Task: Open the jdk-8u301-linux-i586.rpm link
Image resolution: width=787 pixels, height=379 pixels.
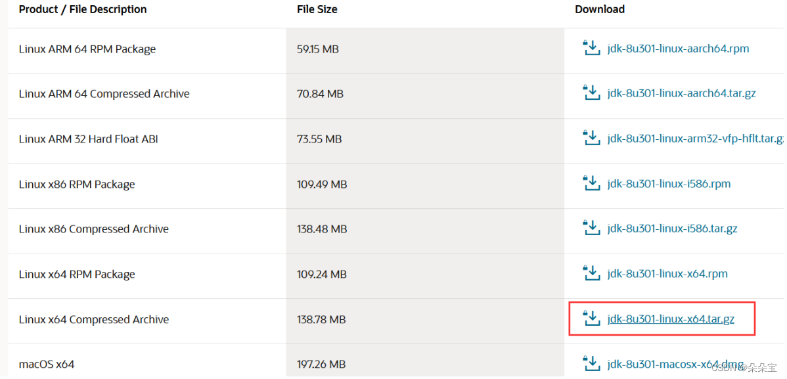Action: point(669,184)
